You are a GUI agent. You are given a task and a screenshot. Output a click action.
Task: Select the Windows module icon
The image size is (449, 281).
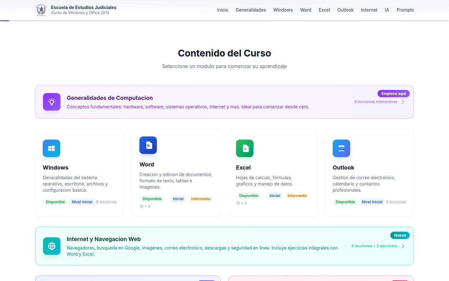(51, 148)
